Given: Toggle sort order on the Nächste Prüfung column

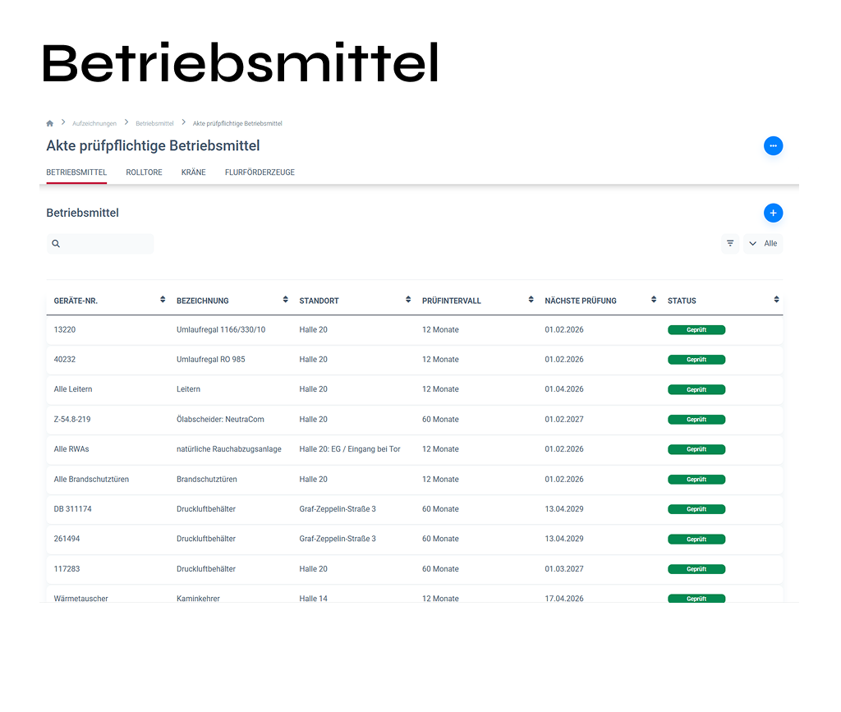Looking at the screenshot, I should coord(653,300).
